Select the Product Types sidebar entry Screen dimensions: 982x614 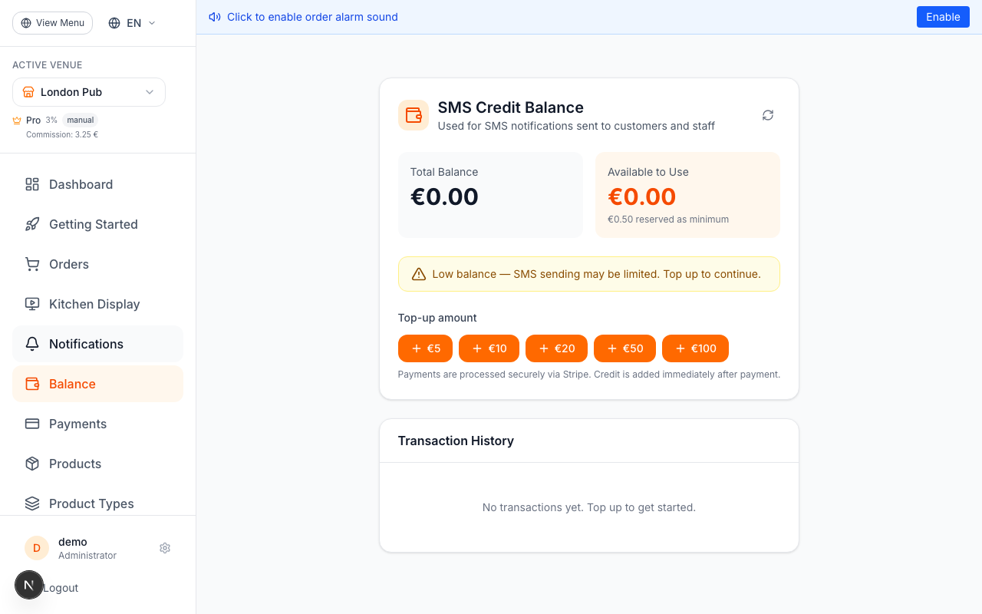pos(91,503)
